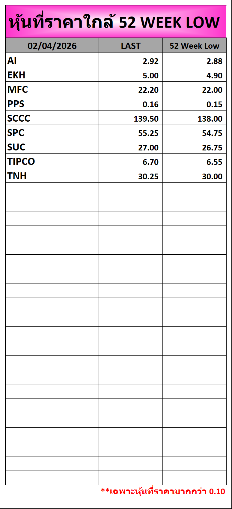Click the TIPCO stock symbol
The height and width of the screenshot is (509, 232).
coord(21,162)
